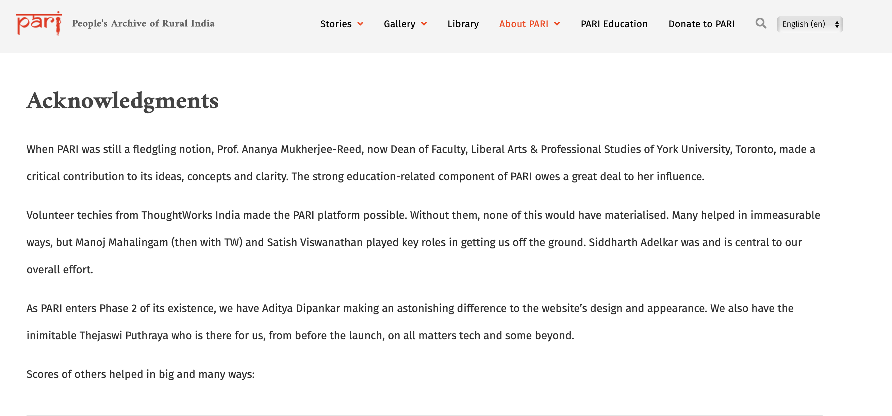Click the language selector up-down arrows
The width and height of the screenshot is (892, 416).
[837, 24]
